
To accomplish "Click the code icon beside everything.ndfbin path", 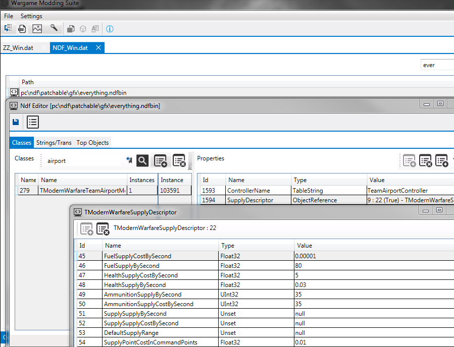I will click(14, 92).
